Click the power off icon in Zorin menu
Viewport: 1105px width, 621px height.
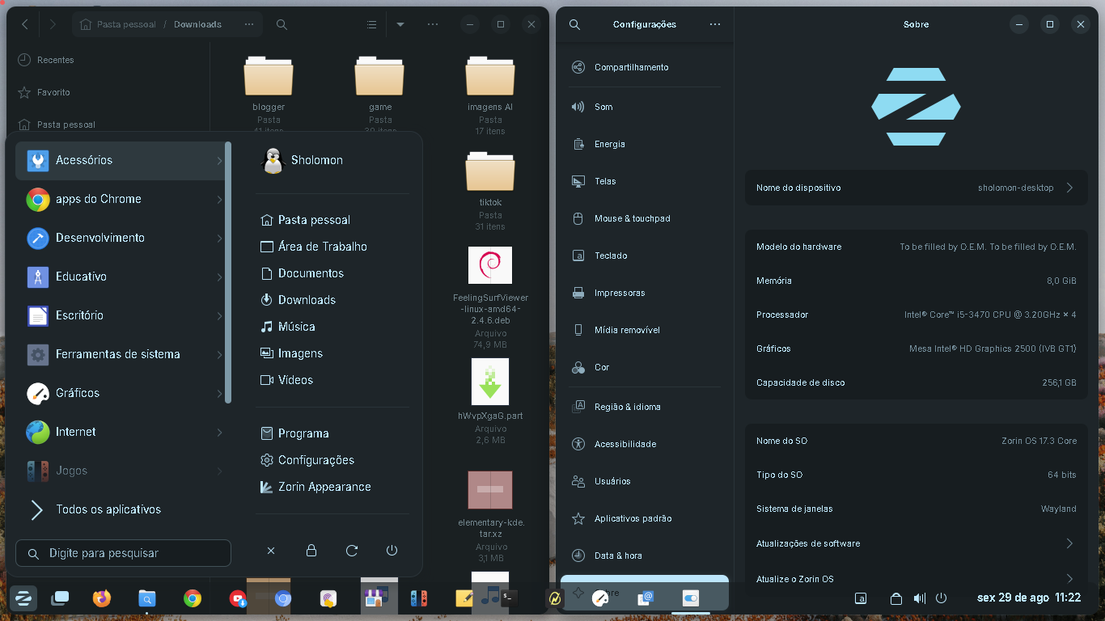[392, 551]
